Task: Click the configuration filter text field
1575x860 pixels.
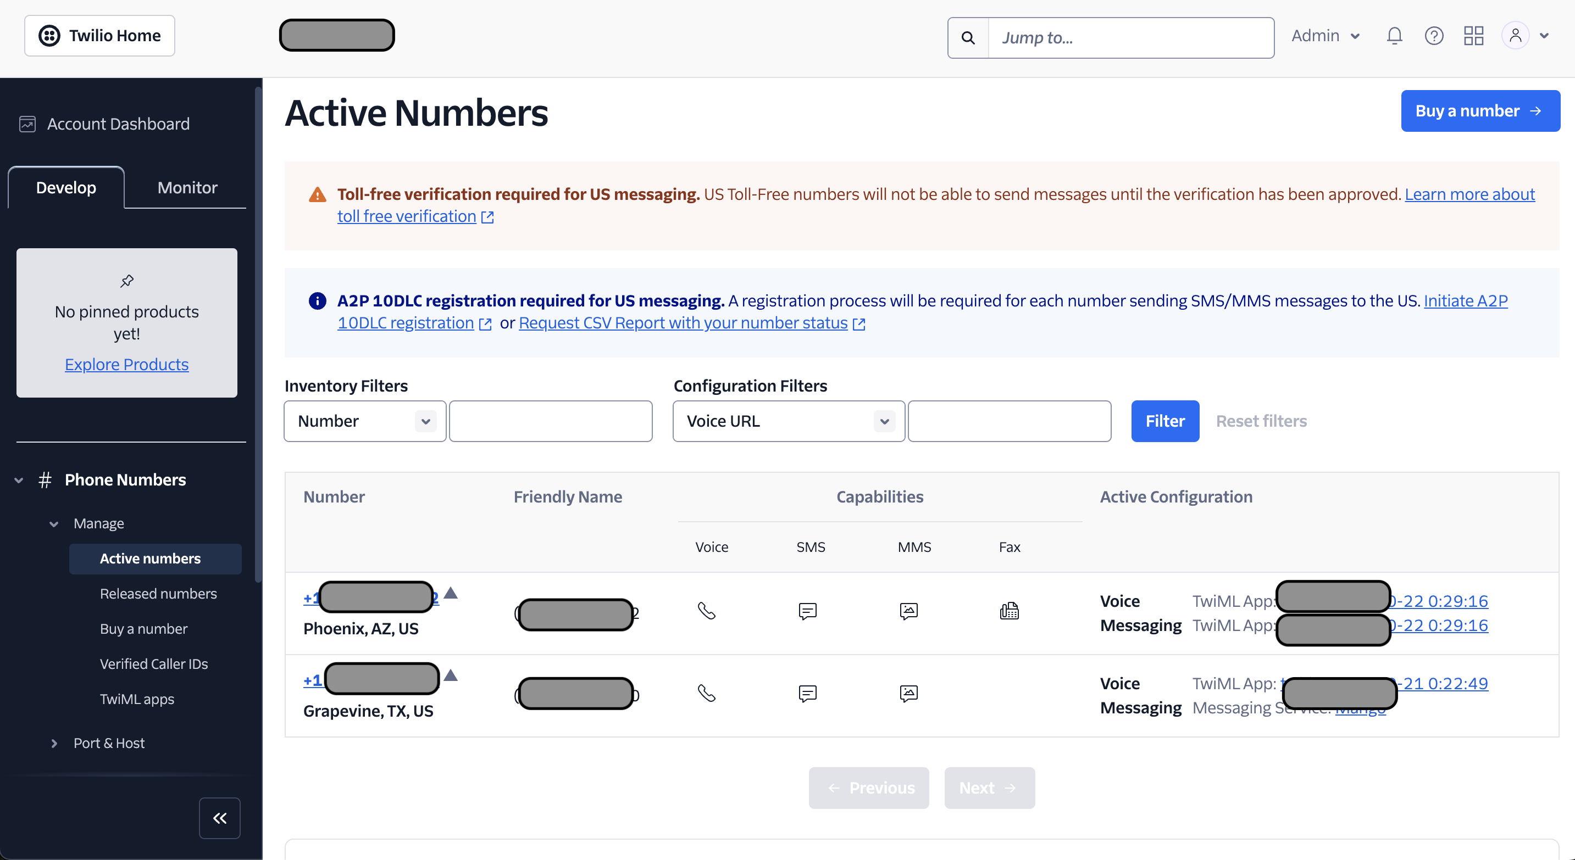Action: pyautogui.click(x=1010, y=421)
